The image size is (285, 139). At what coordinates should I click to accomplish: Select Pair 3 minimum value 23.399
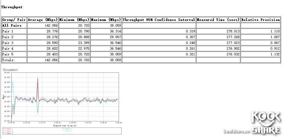pyautogui.click(x=84, y=43)
